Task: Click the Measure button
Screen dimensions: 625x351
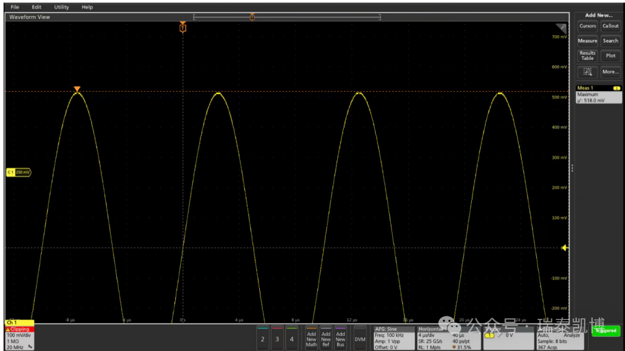Action: (x=587, y=41)
